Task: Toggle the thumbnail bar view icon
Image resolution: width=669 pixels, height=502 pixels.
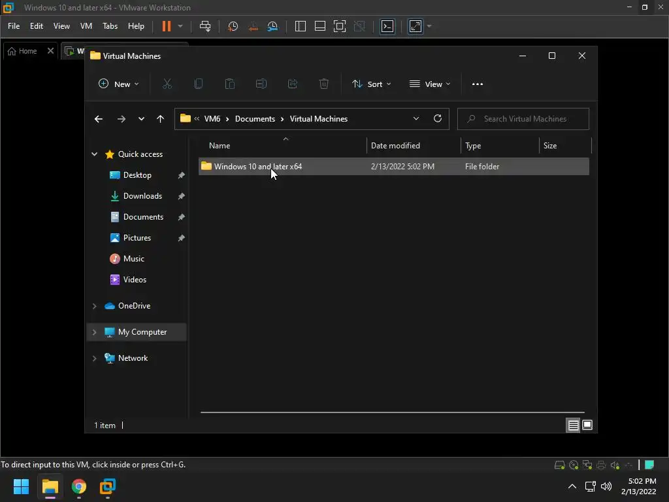Action: click(x=320, y=26)
